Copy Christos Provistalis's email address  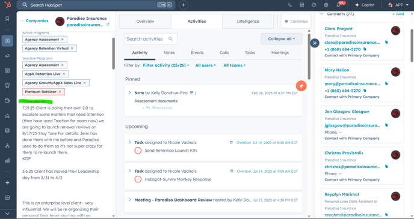pyautogui.click(x=386, y=167)
